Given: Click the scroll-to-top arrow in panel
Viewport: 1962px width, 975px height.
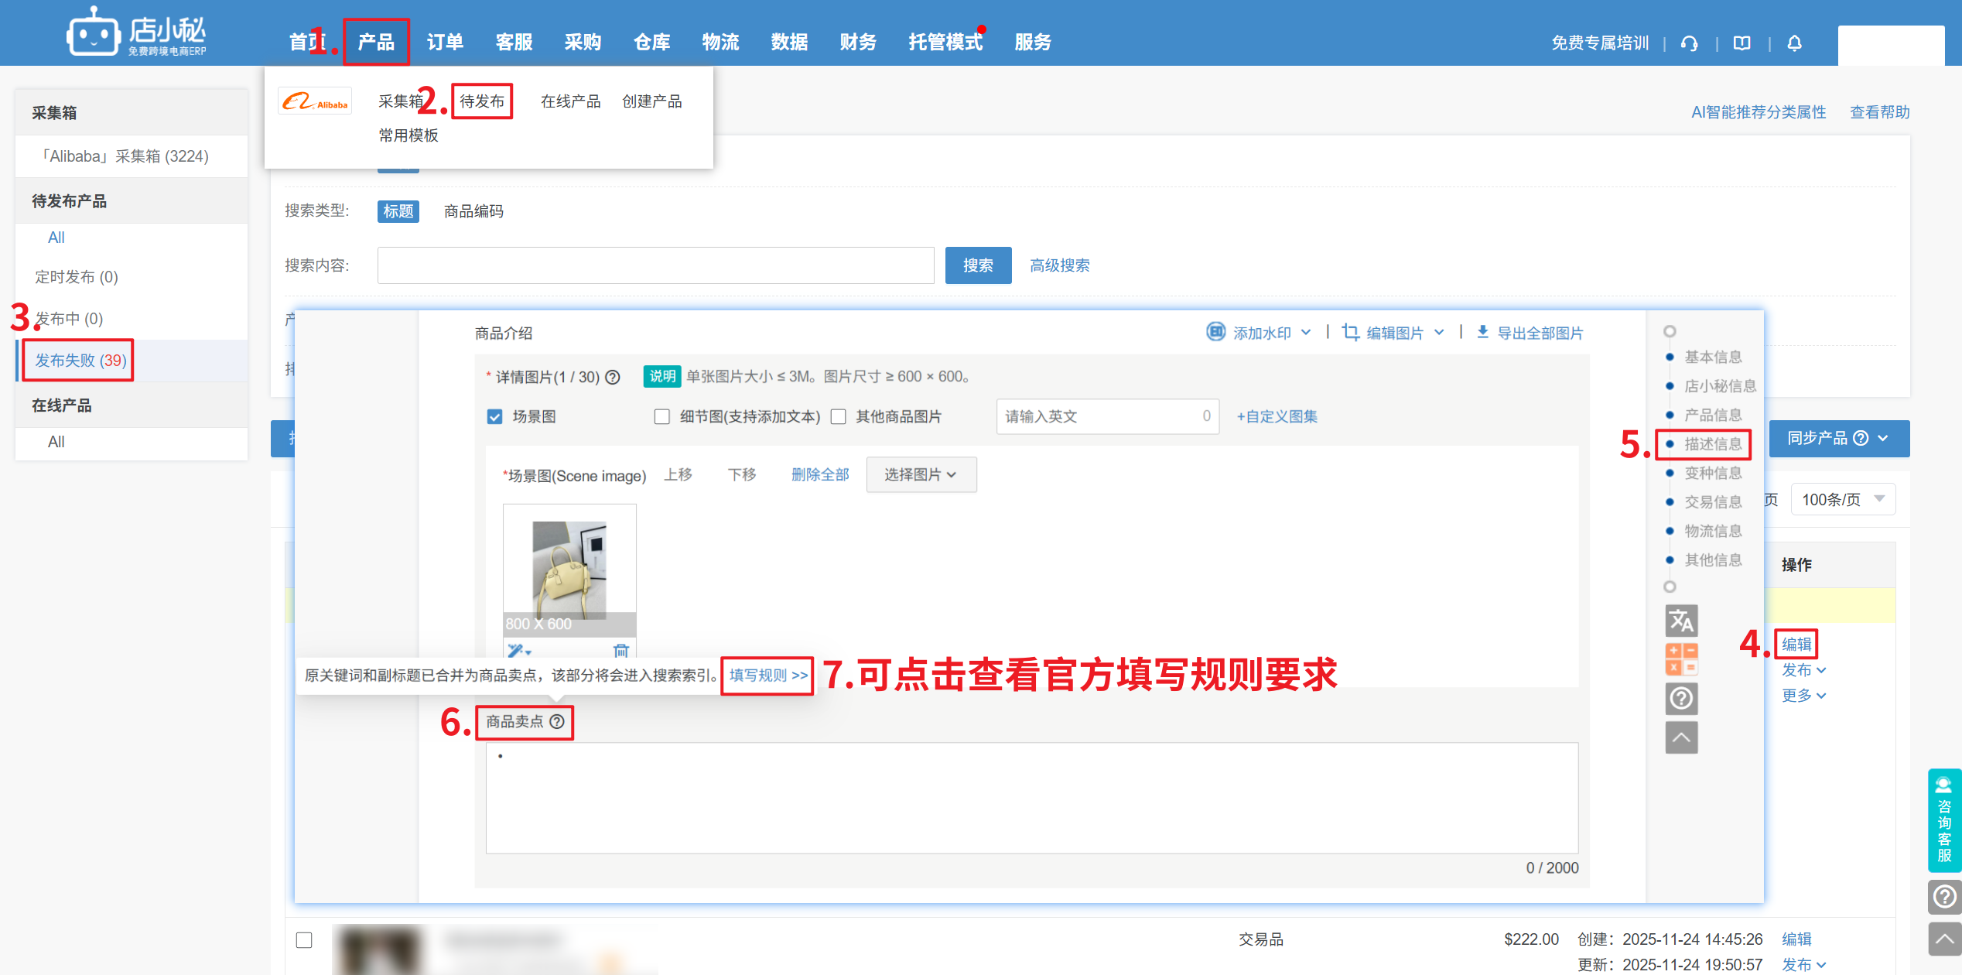Looking at the screenshot, I should (x=1681, y=737).
